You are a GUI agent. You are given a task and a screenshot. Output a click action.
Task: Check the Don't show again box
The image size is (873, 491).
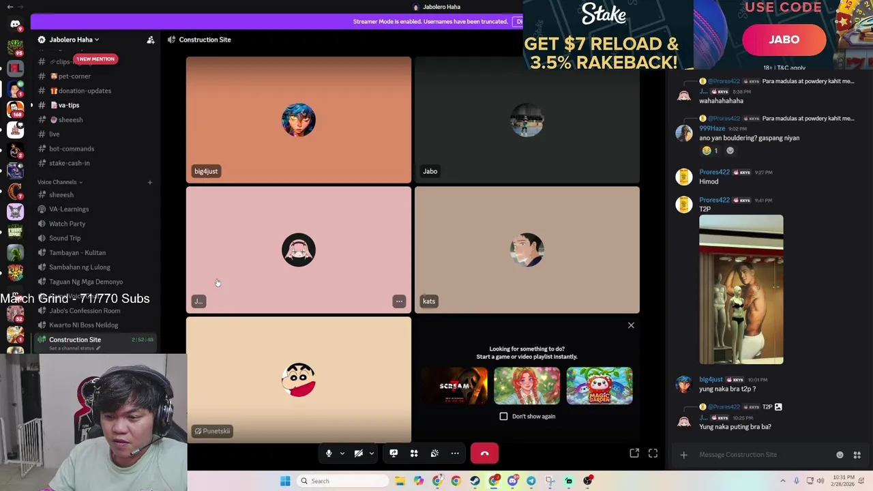pyautogui.click(x=504, y=416)
